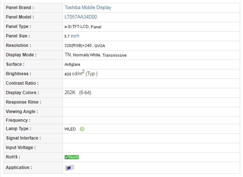
Task: Click the Antiglare surface value
Action: click(72, 65)
